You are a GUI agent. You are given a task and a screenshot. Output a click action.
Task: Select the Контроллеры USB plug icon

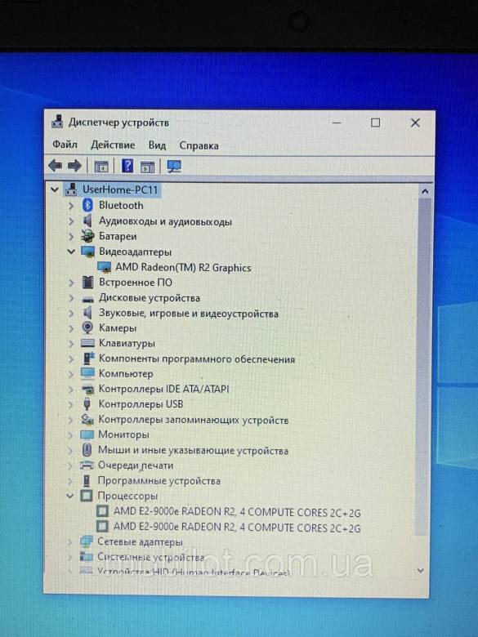coord(87,403)
